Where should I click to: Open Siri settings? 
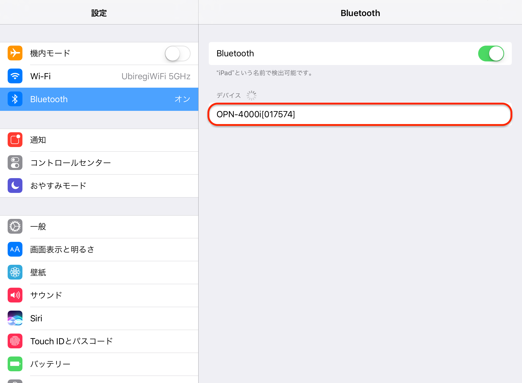pyautogui.click(x=99, y=319)
